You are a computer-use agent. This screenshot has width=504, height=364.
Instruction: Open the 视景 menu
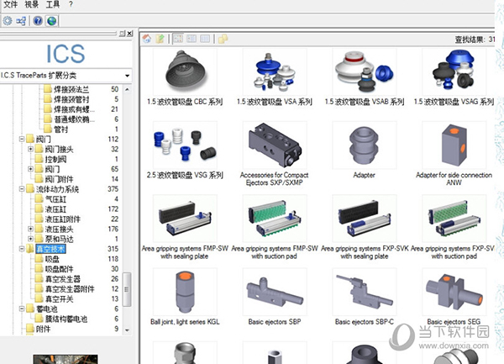pos(32,4)
